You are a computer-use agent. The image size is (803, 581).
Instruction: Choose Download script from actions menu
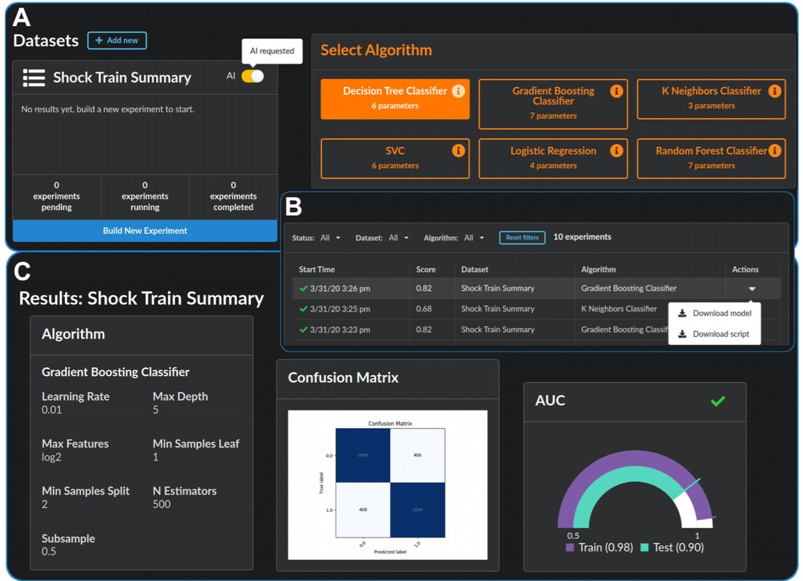pyautogui.click(x=714, y=334)
